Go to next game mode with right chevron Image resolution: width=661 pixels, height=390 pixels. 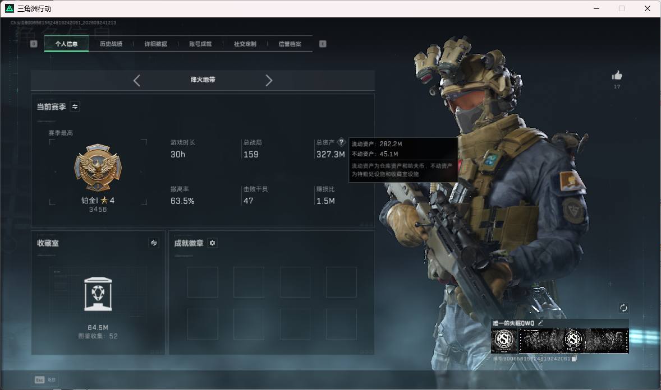(269, 81)
